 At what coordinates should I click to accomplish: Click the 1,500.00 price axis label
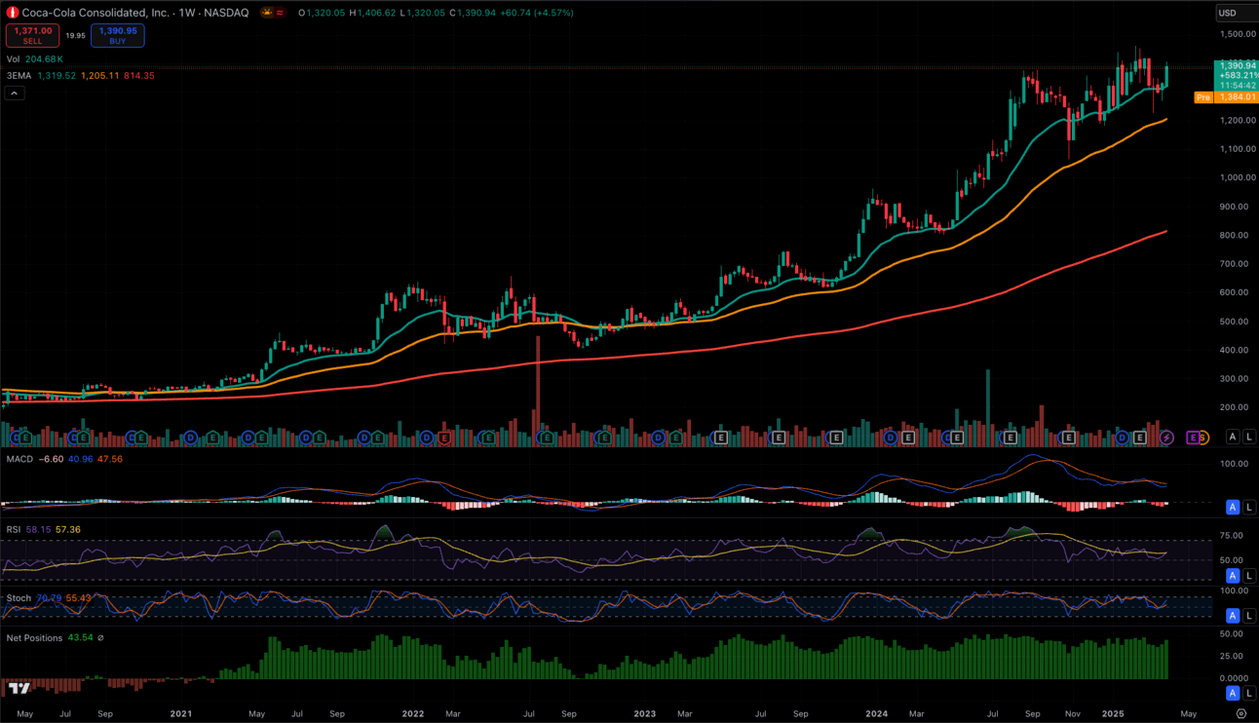1237,34
